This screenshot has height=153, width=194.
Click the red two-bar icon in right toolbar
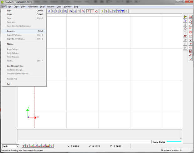[191, 28]
